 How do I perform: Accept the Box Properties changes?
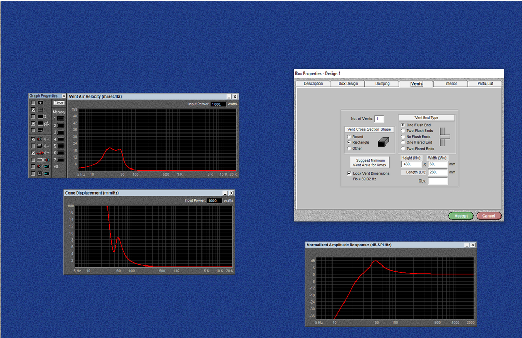(x=461, y=216)
